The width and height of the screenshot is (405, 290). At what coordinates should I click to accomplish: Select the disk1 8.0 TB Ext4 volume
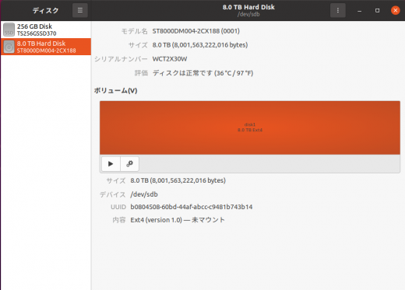pos(250,128)
